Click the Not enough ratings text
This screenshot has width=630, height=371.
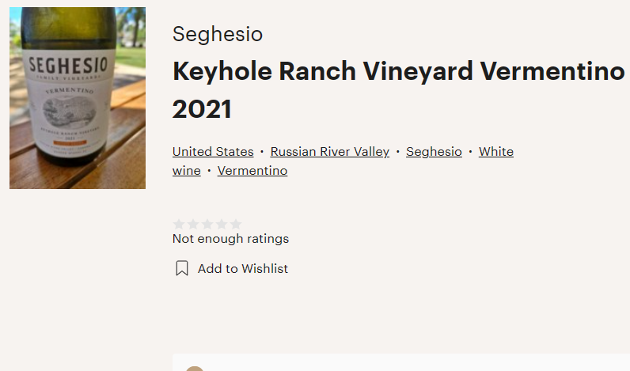tap(230, 239)
